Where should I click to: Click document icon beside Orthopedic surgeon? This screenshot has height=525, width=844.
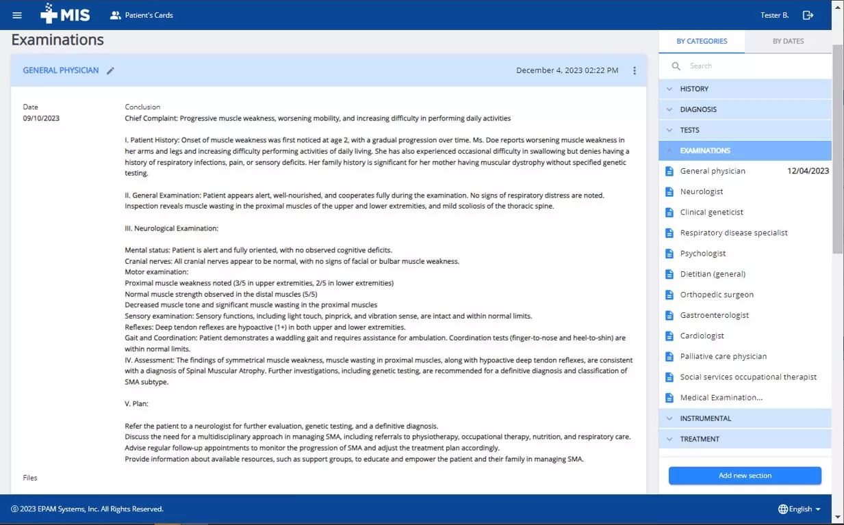point(669,295)
